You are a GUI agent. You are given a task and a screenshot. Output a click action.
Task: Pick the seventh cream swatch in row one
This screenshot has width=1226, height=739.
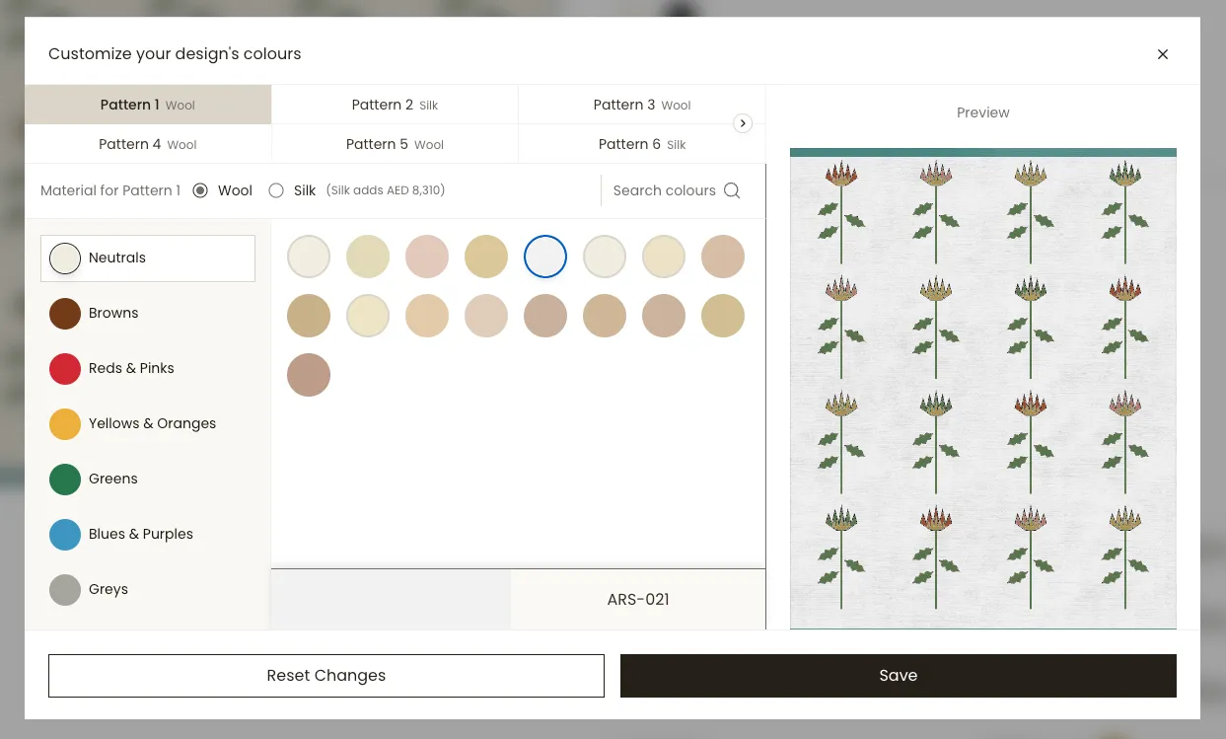tap(664, 257)
